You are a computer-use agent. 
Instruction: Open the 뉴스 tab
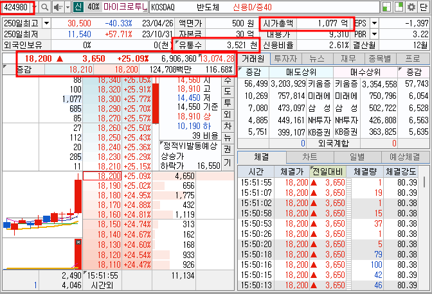[318, 58]
